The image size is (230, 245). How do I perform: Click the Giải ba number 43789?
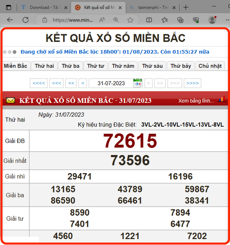(x=130, y=189)
